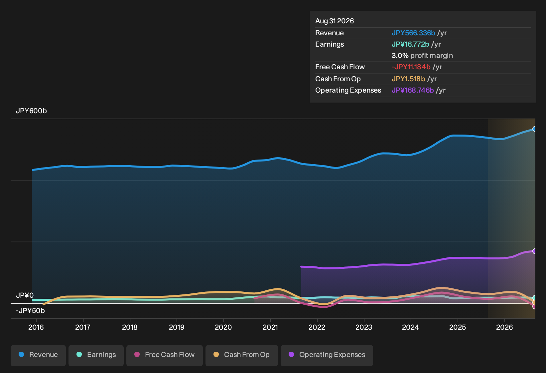Click the Cash From Op value JP¥1.518b
Image resolution: width=546 pixels, height=373 pixels.
(408, 79)
